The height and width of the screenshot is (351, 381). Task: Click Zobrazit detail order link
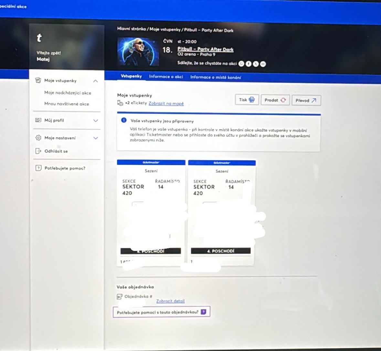pos(170,301)
